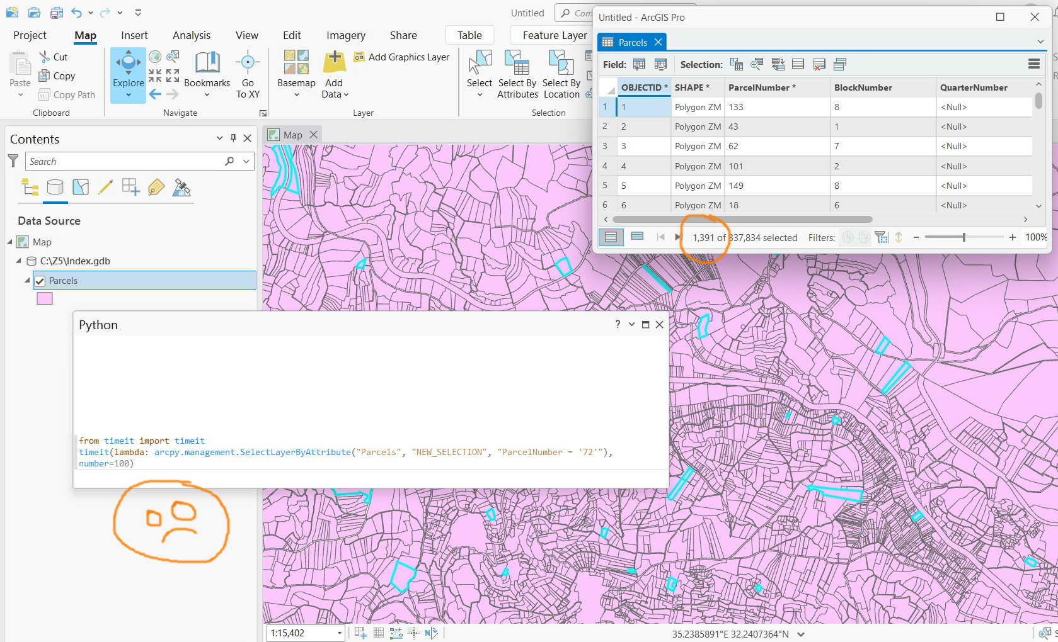This screenshot has width=1058, height=642.
Task: Switch Contents panel to Data Source listing view
Action: 55,187
